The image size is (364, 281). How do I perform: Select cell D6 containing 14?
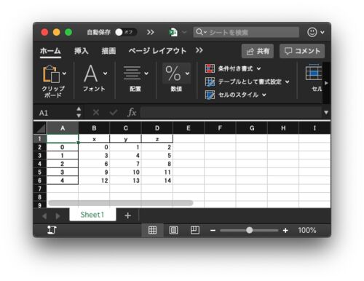point(157,181)
